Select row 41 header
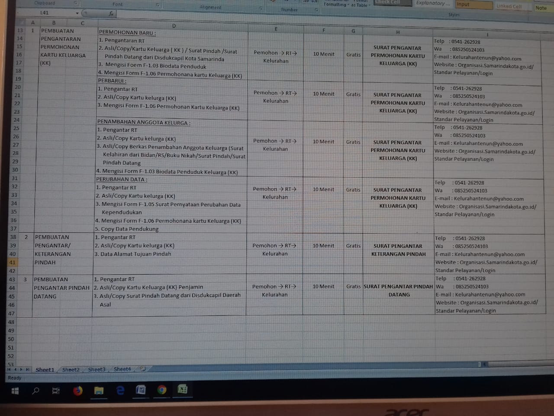 12,262
